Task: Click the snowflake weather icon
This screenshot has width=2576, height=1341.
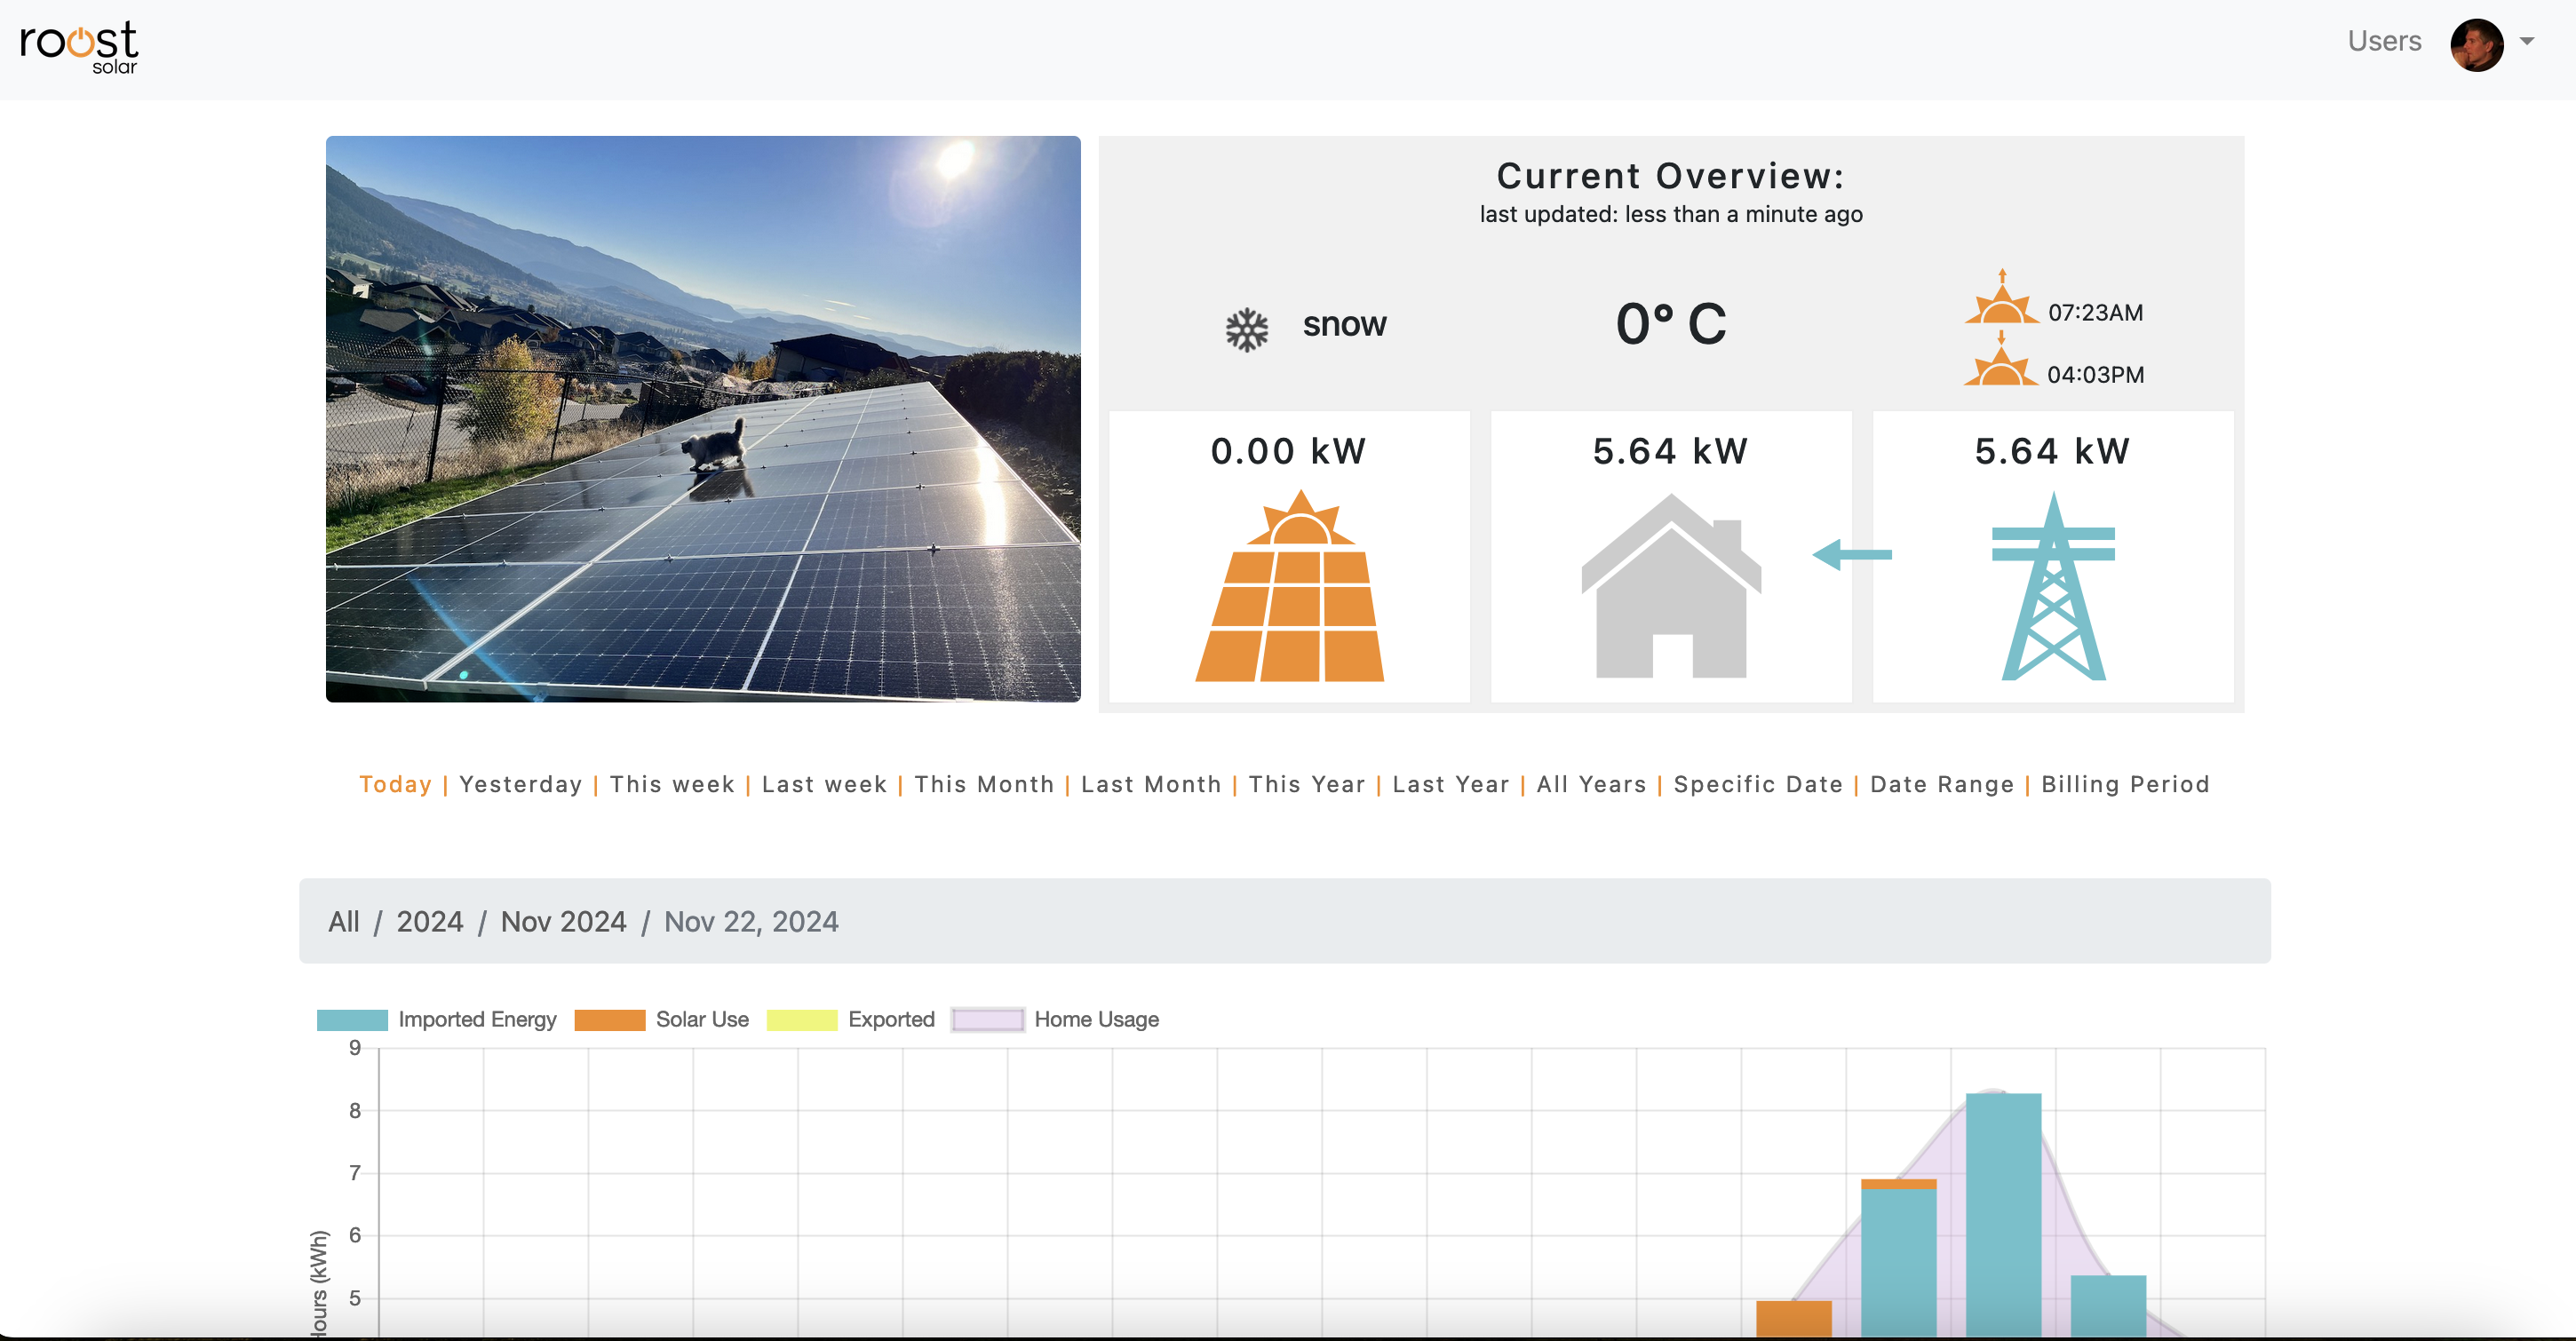Action: coord(1247,329)
